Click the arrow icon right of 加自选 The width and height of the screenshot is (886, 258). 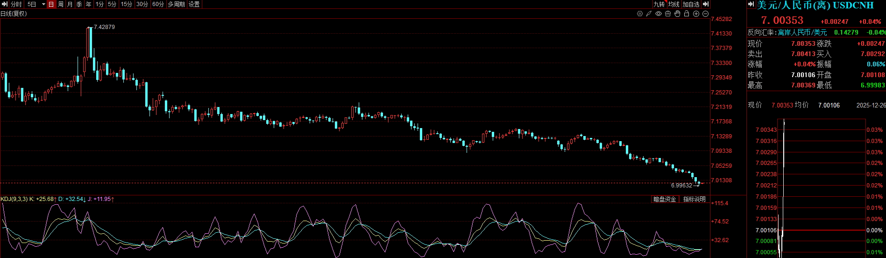pyautogui.click(x=706, y=4)
